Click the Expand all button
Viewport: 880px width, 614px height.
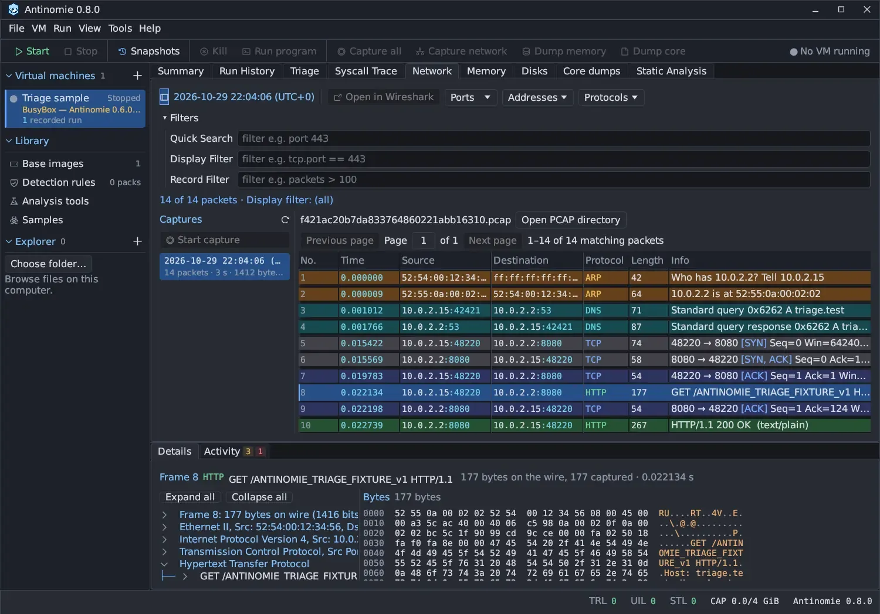(190, 497)
